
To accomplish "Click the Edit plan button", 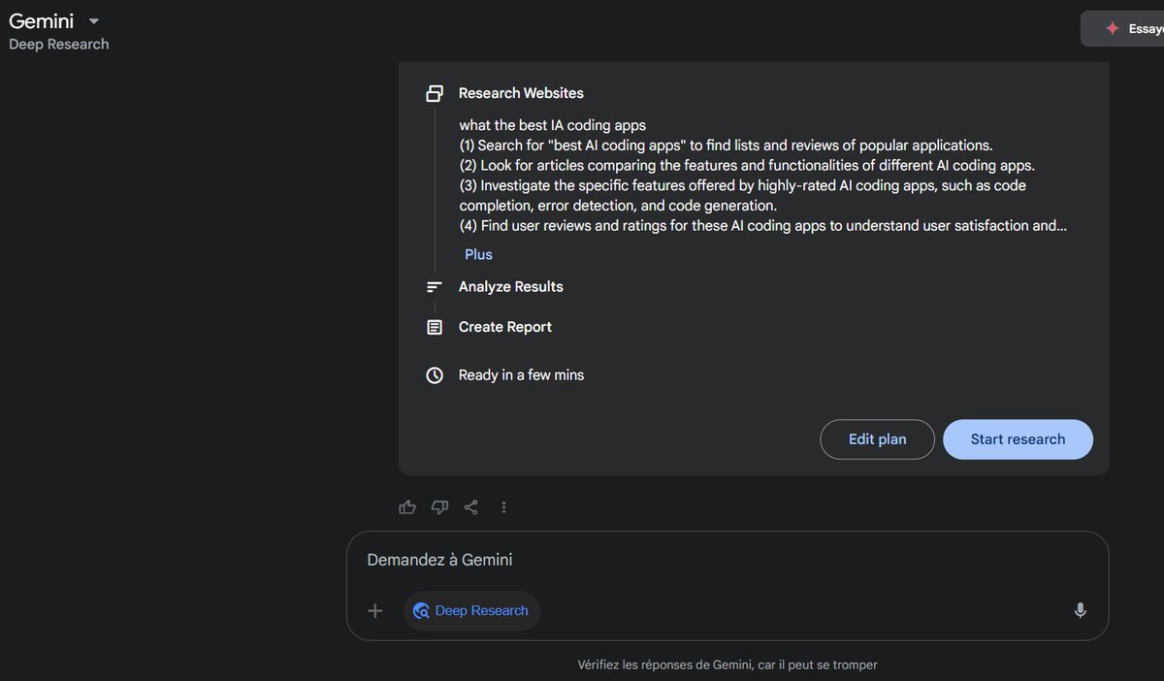I will (x=878, y=439).
